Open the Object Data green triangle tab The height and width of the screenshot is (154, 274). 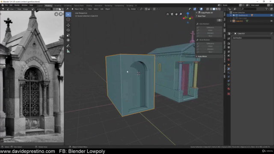(x=229, y=85)
